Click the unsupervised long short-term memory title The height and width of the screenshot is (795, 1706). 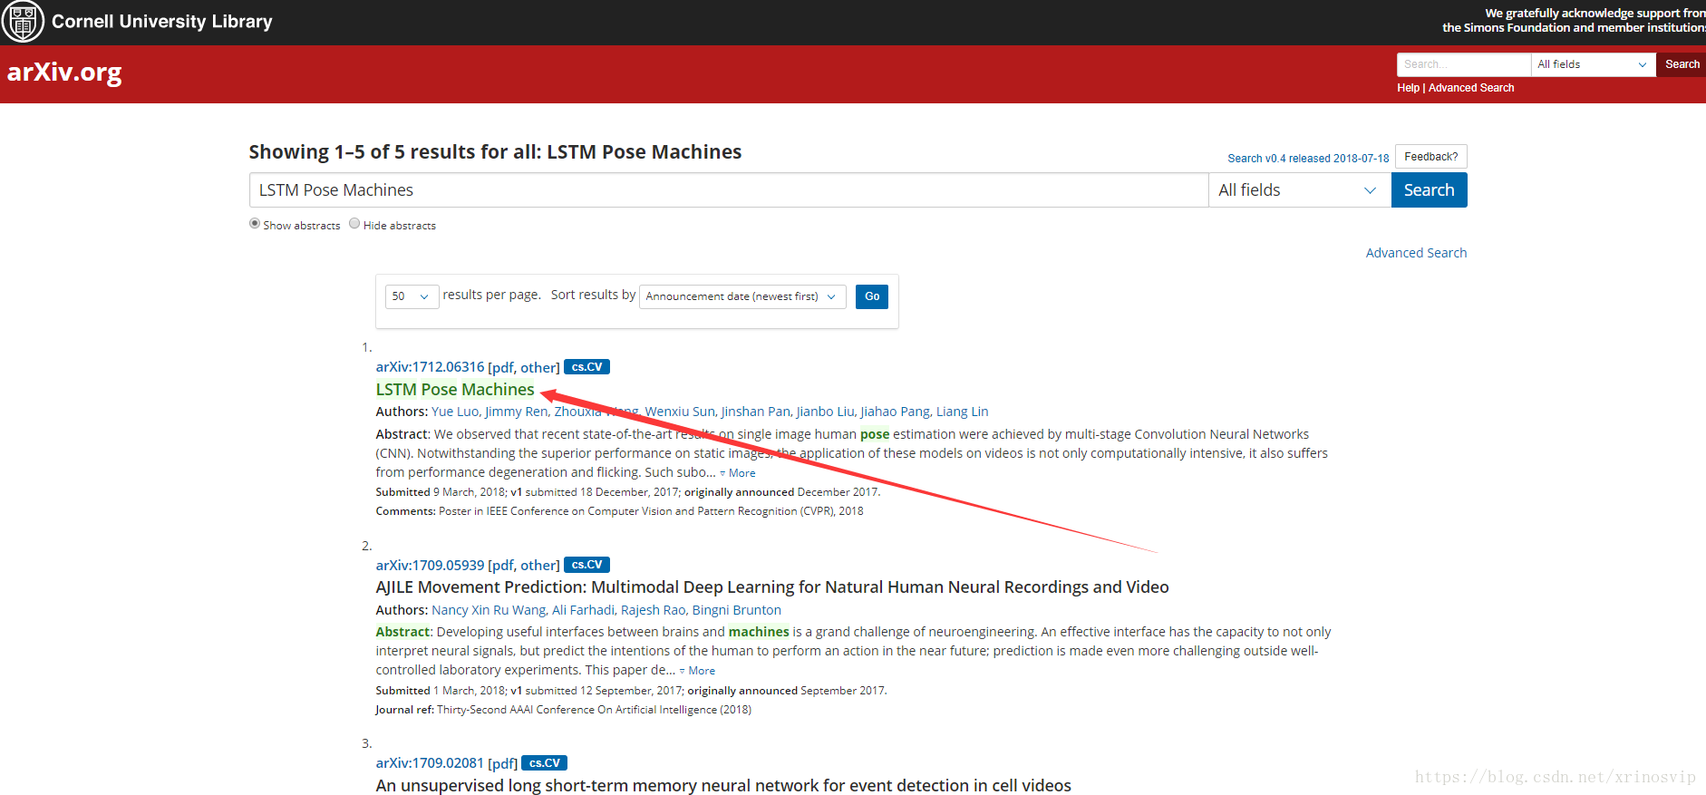(723, 786)
